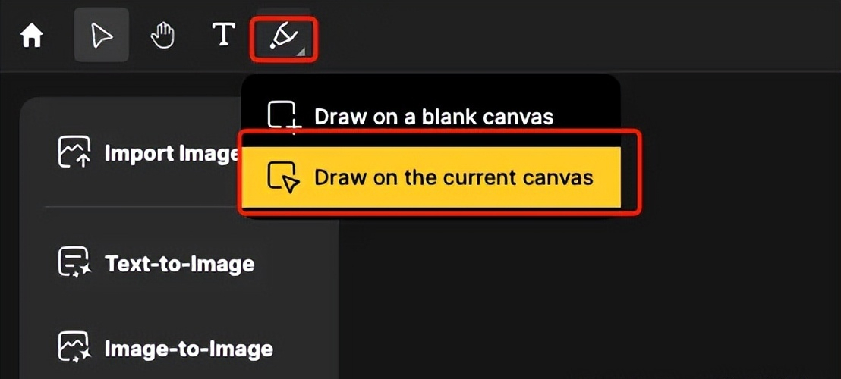Open the Text-to-Image option
Viewport: 841px width, 379px height.
[x=179, y=264]
